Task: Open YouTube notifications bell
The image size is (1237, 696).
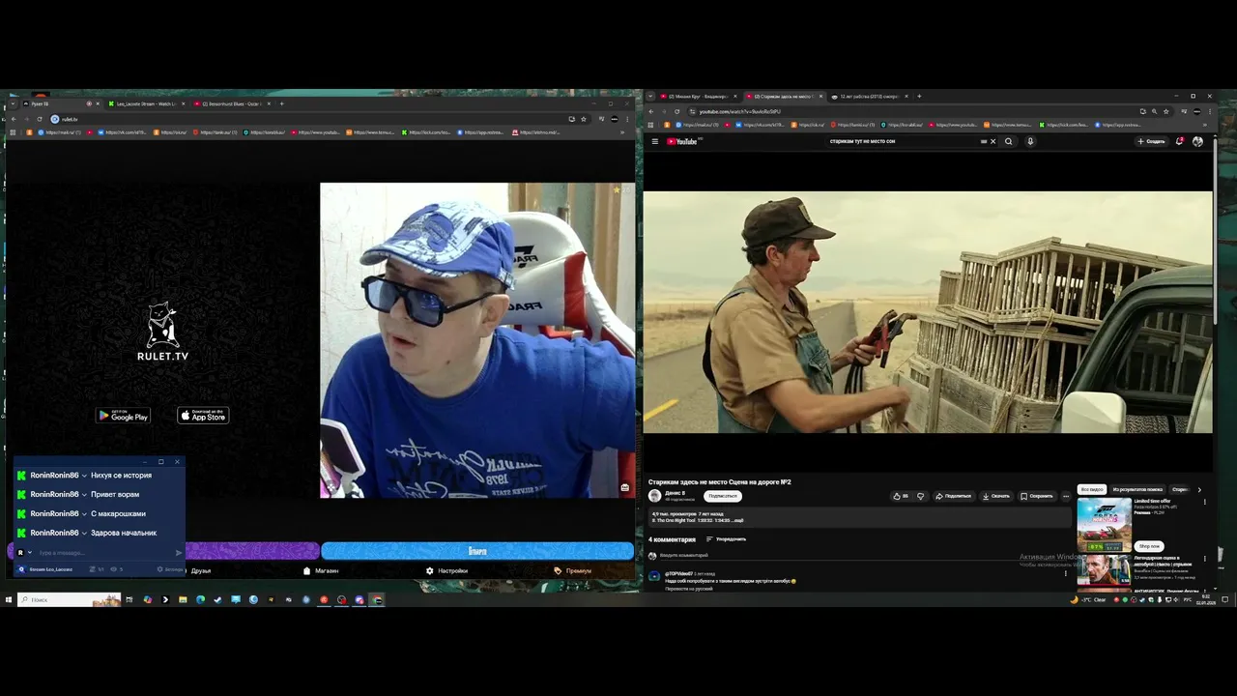Action: tap(1180, 141)
